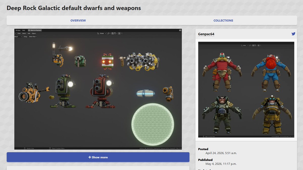Open Genpac64's Twitter profile icon

point(293,34)
